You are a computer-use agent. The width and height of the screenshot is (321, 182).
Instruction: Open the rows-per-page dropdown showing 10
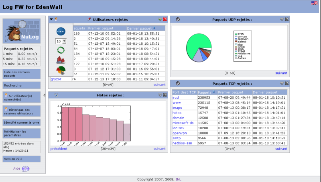coord(61,42)
